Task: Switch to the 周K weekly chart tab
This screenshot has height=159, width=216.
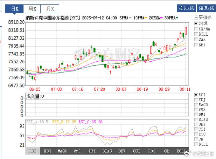Action: [32, 9]
